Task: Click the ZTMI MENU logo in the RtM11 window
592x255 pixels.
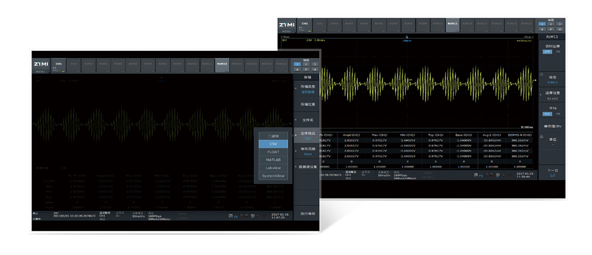Action: [286, 26]
